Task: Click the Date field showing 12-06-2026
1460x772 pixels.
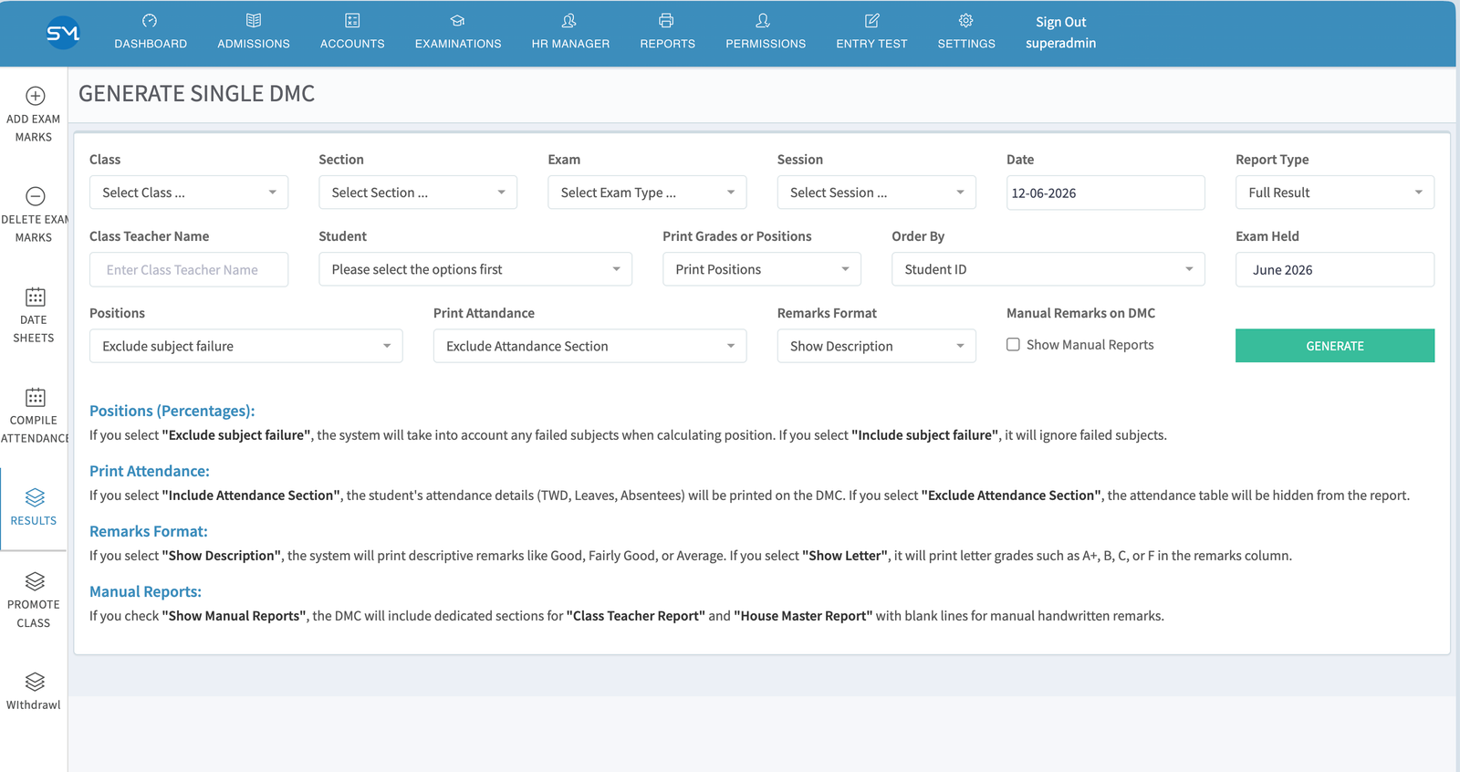Action: (1106, 193)
